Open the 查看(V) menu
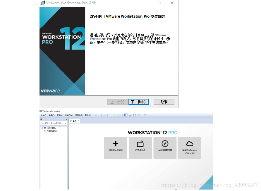261x191 pixels. 59,115
